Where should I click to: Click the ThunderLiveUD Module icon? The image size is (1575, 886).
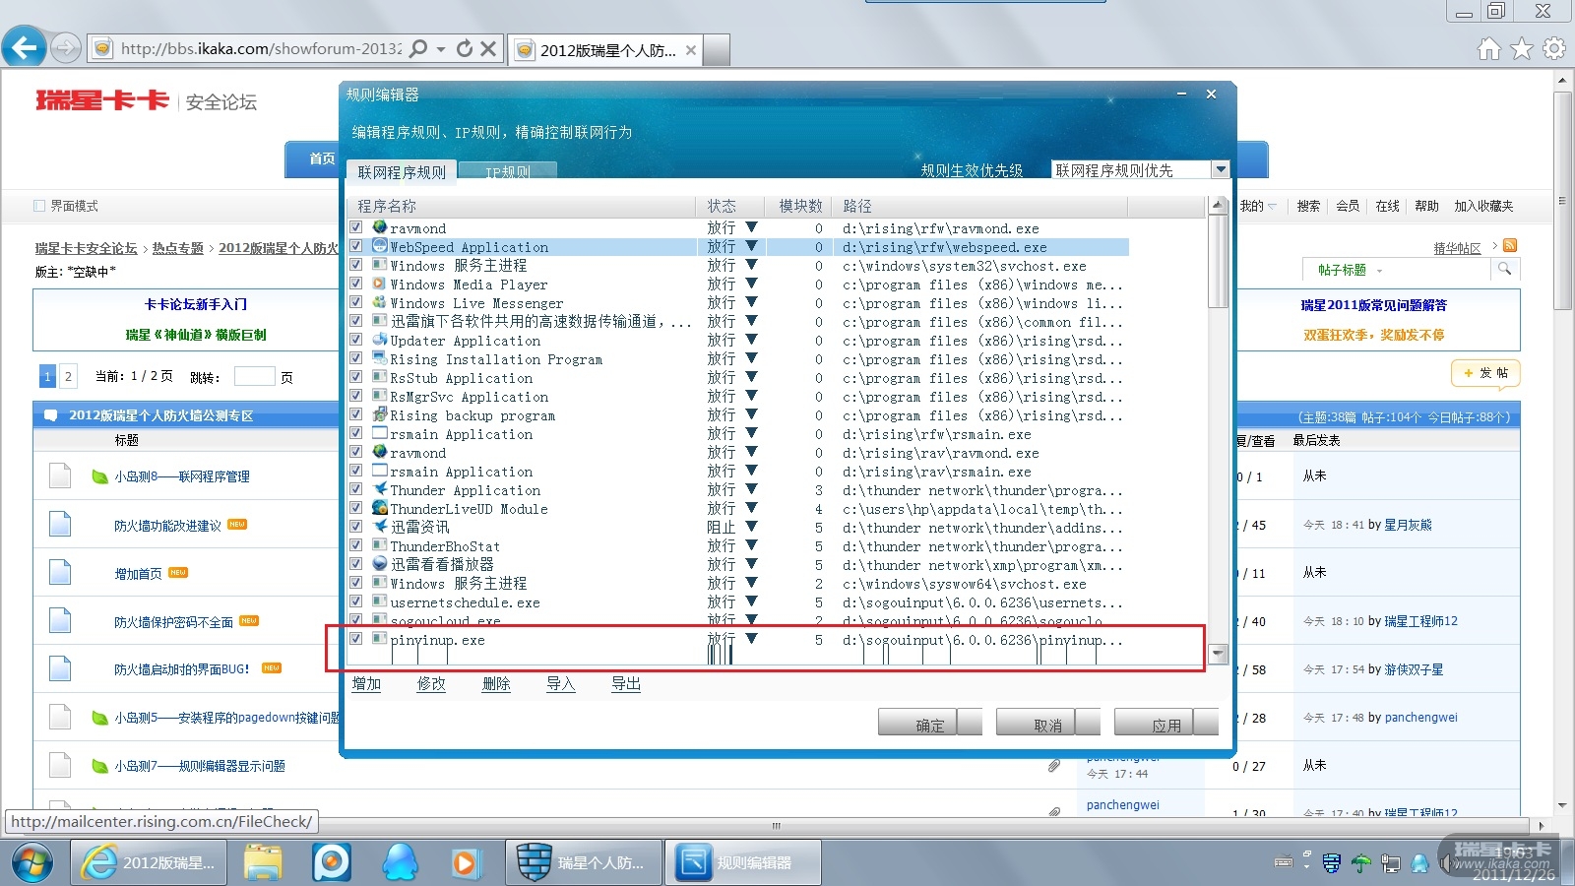tap(380, 508)
